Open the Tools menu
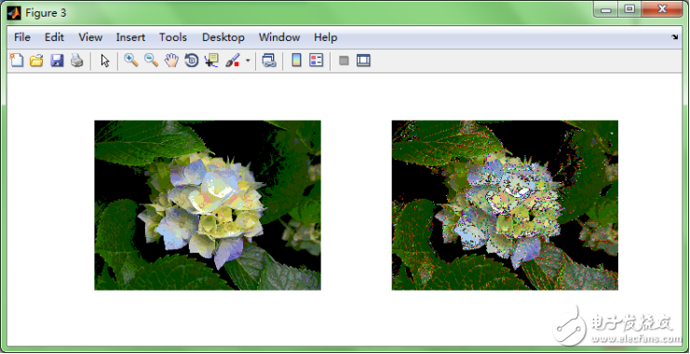The width and height of the screenshot is (690, 354). [173, 37]
